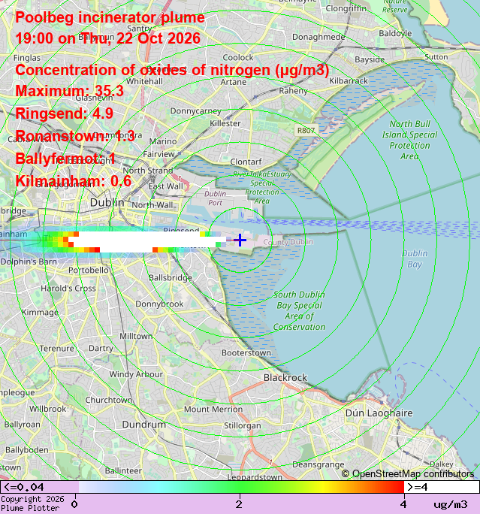Click the Donnybrook map label

click(159, 304)
